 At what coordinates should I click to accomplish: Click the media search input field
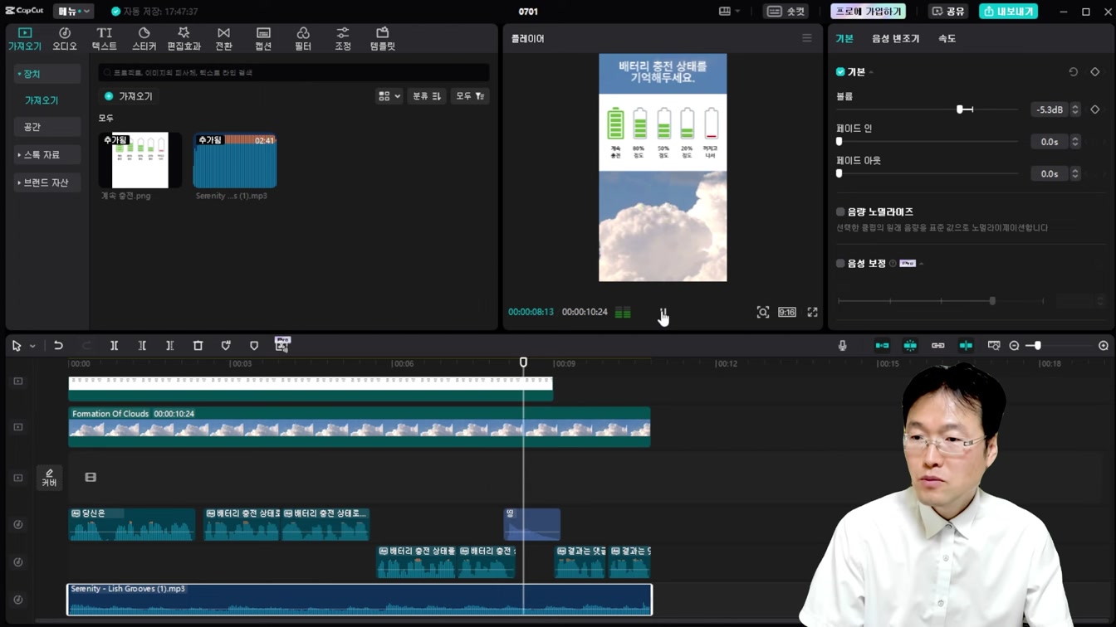pyautogui.click(x=294, y=73)
